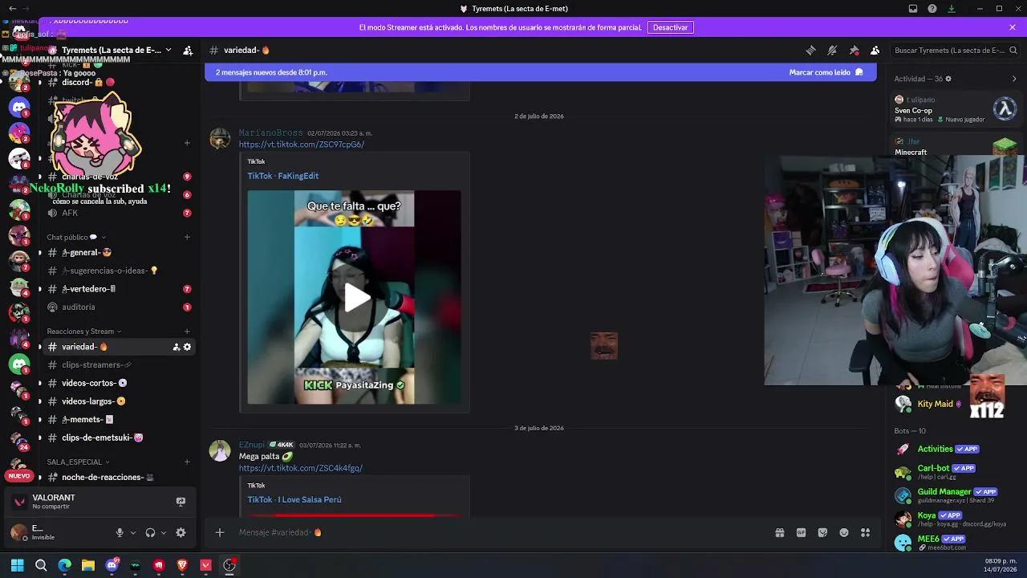
Task: Open the gift icon in message bar
Action: [780, 532]
